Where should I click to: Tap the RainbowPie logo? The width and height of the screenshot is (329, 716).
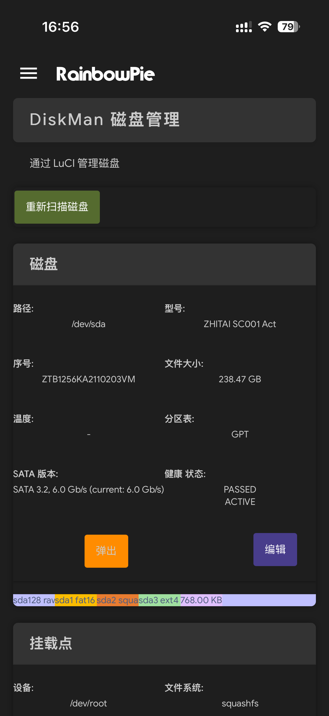click(x=105, y=74)
